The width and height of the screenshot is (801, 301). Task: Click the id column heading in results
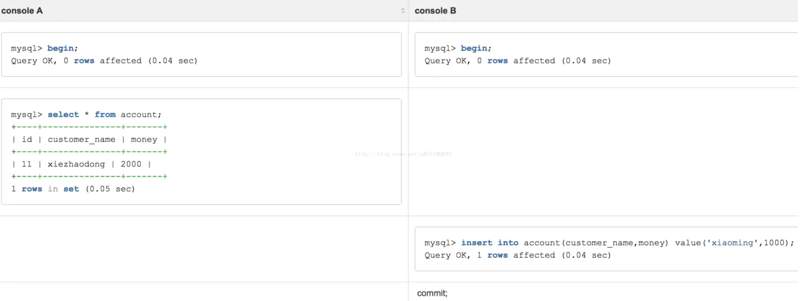[x=27, y=140]
